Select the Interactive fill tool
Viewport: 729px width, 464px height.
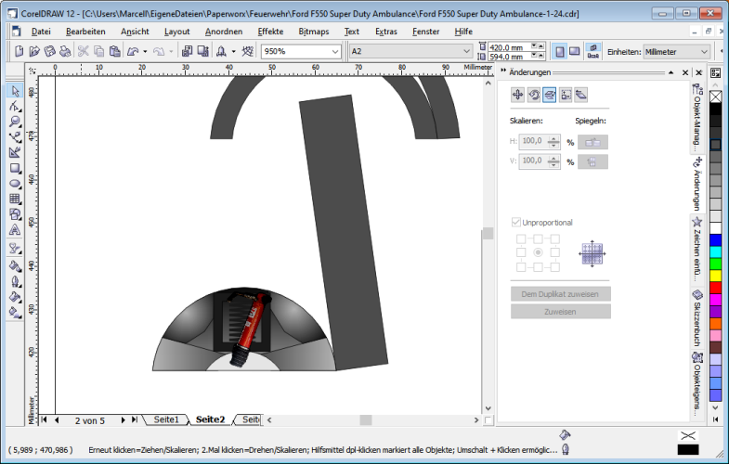[15, 313]
